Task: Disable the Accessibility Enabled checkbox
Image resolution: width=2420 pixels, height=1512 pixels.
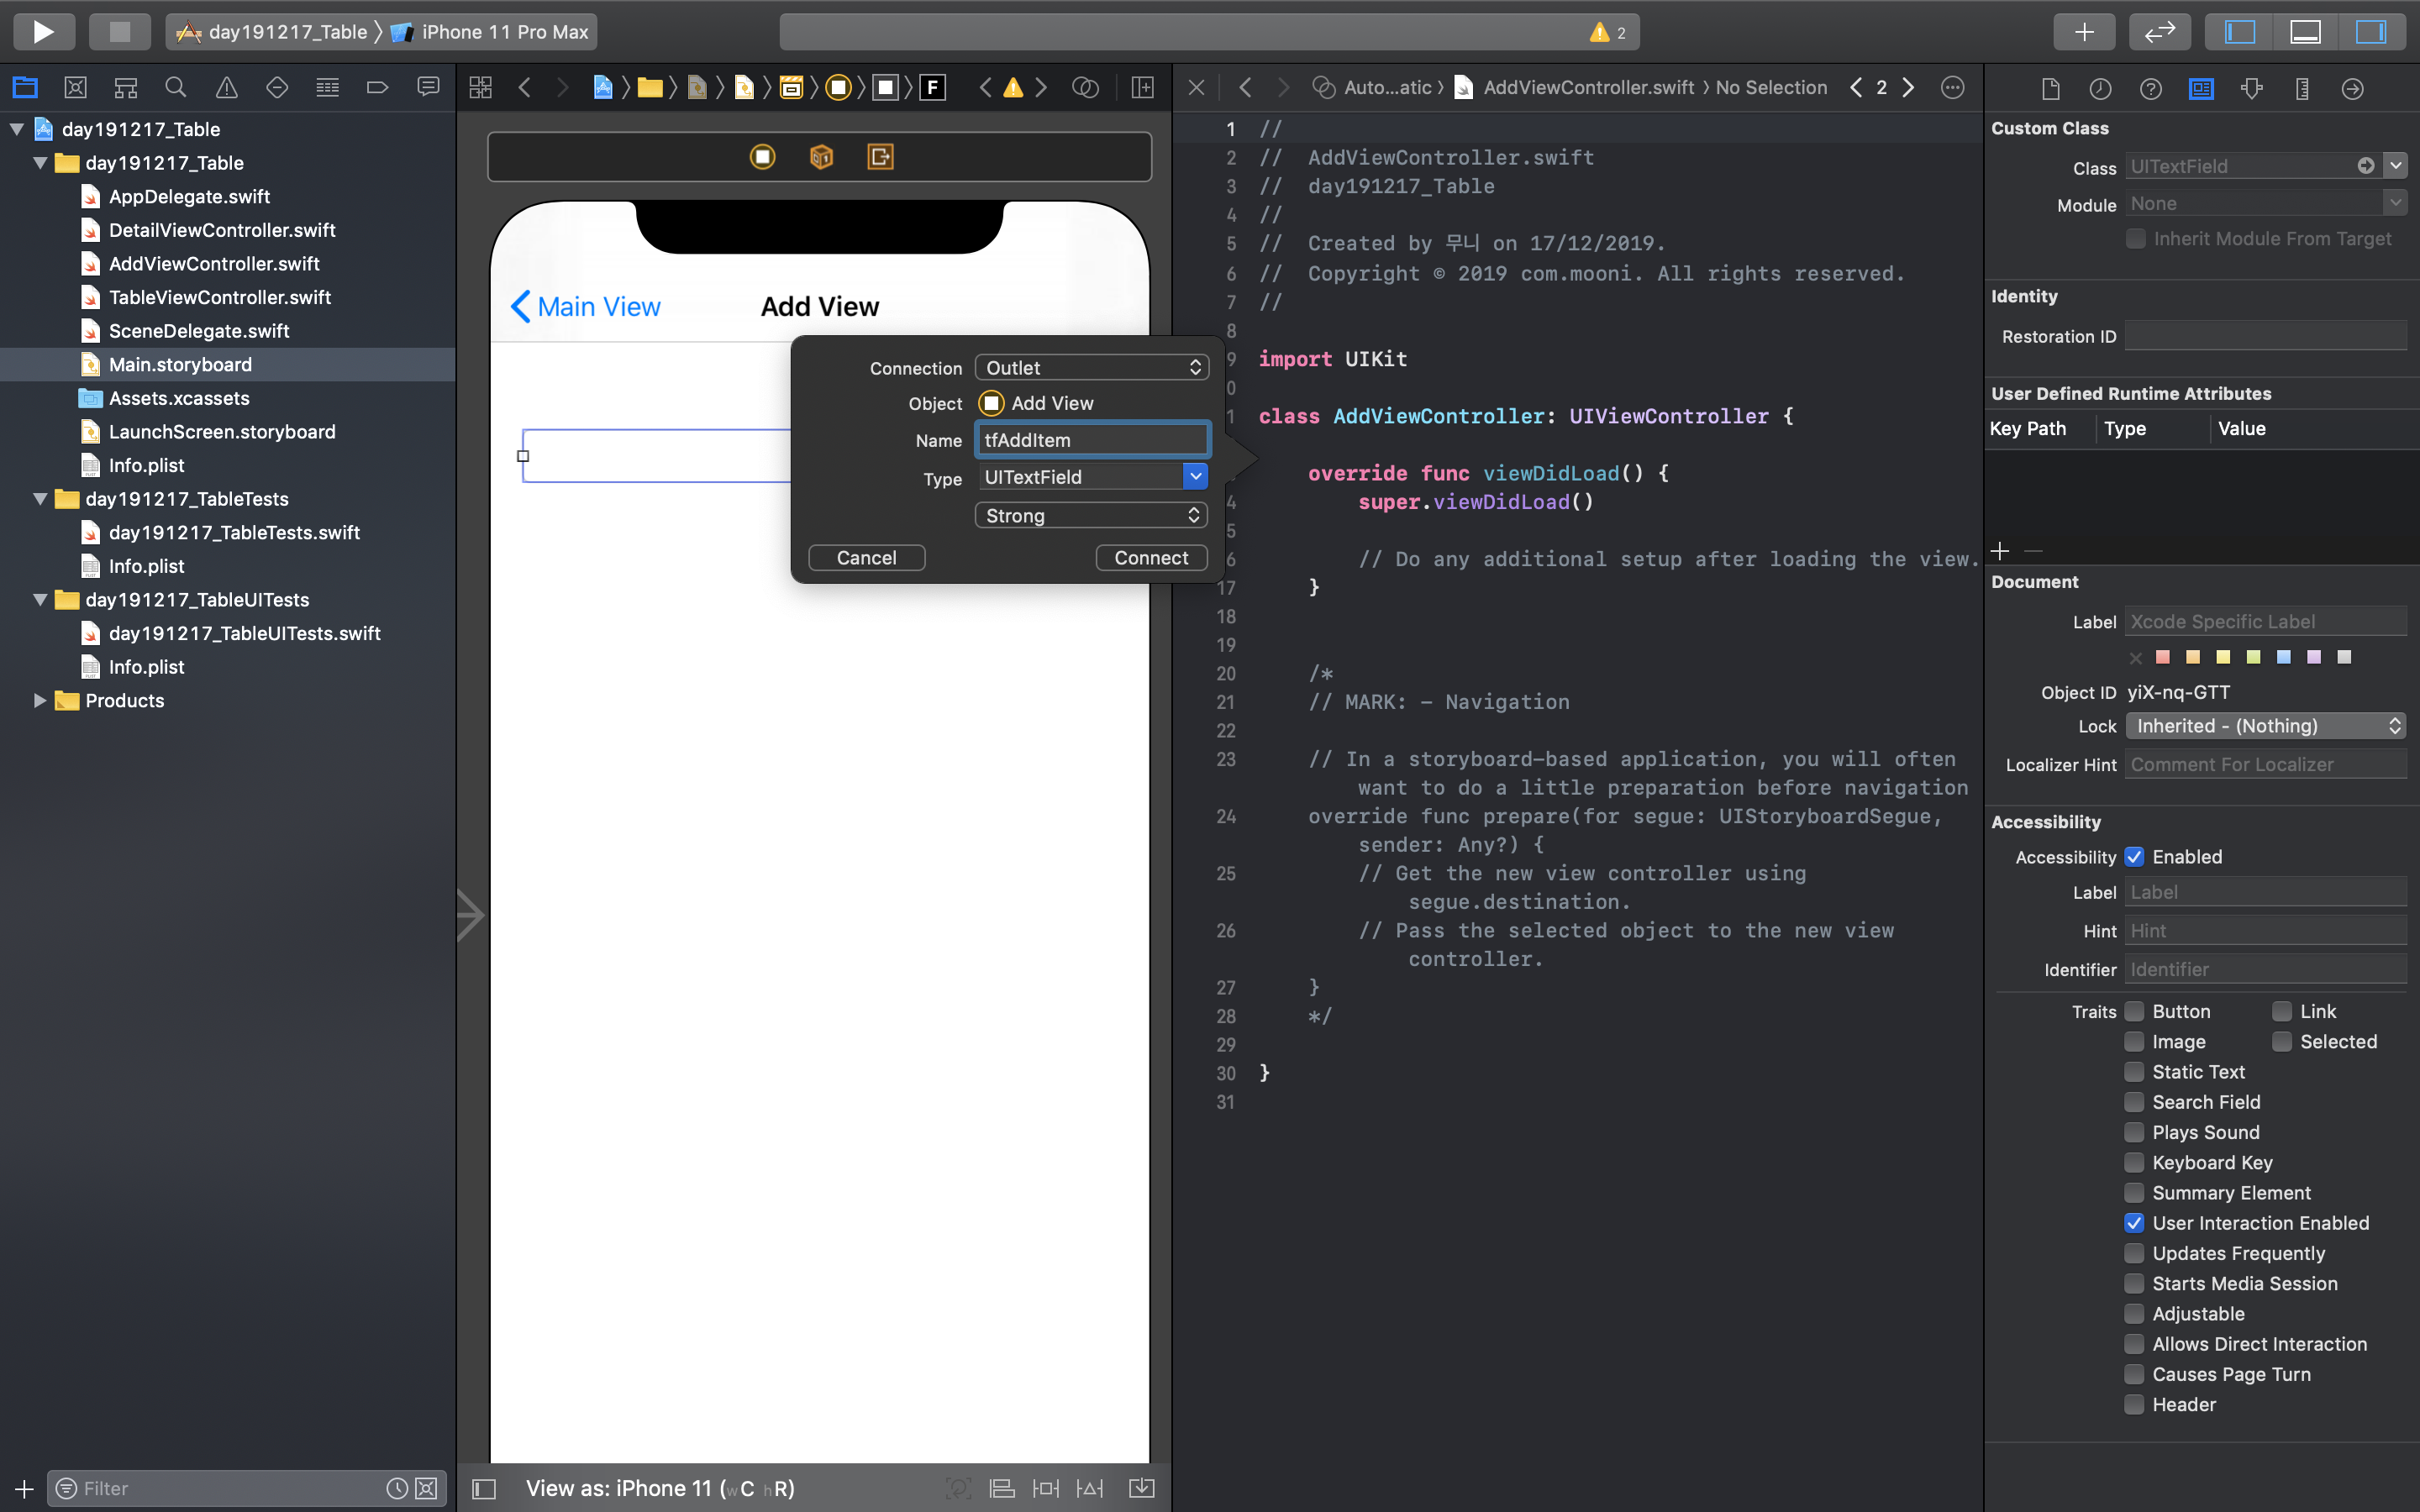Action: click(2135, 857)
